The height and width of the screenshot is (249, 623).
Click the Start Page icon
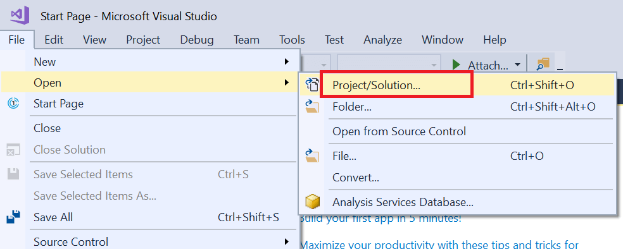pos(13,104)
